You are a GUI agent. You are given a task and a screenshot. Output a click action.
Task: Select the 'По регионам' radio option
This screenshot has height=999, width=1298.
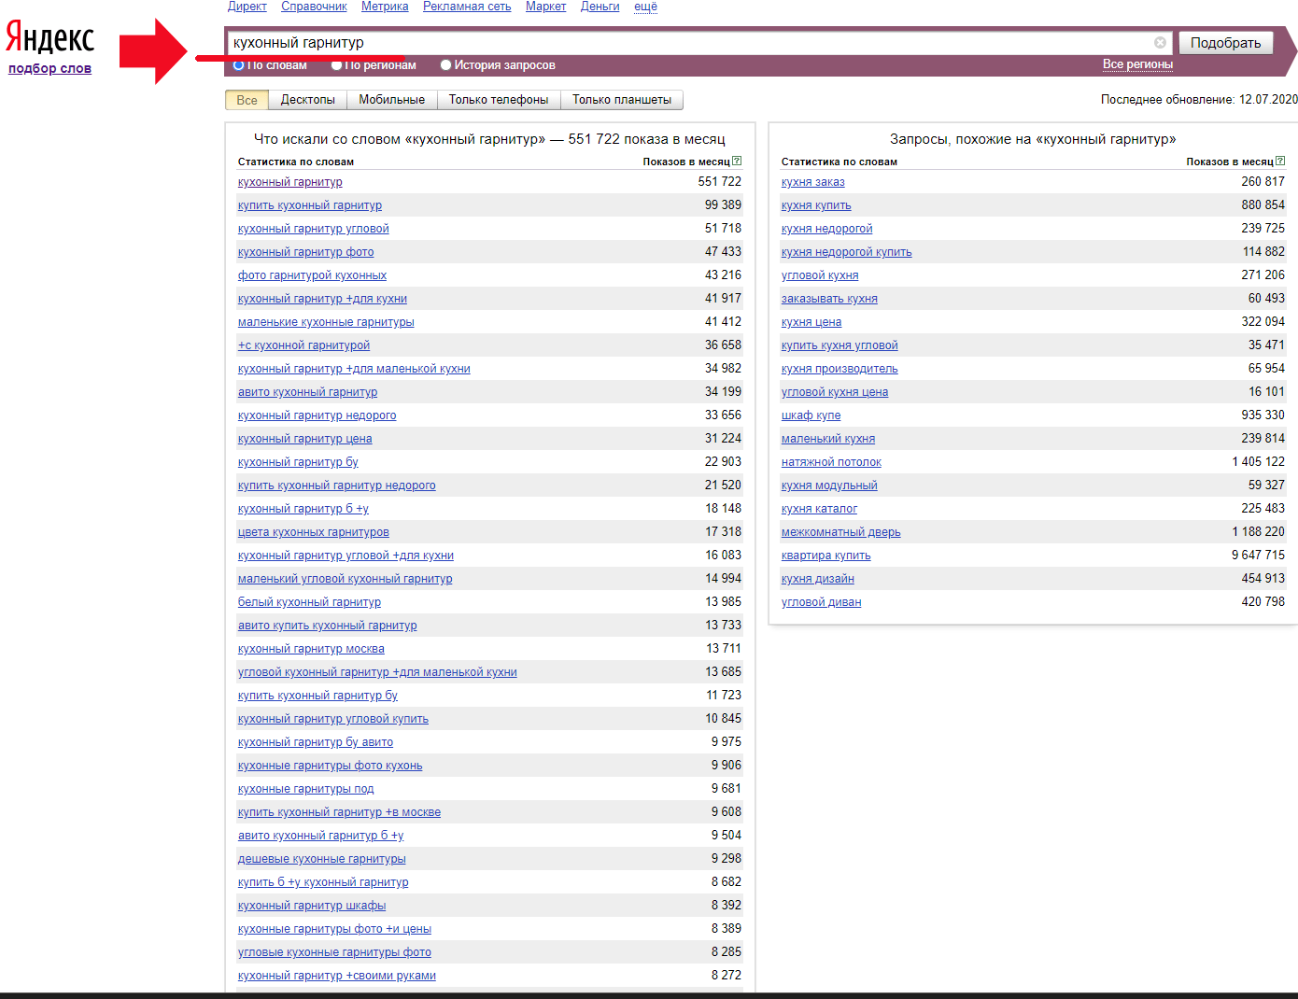coord(336,65)
